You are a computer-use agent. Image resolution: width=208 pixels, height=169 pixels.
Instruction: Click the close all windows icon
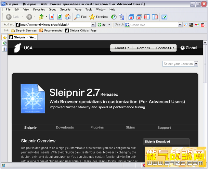coord(131,17)
